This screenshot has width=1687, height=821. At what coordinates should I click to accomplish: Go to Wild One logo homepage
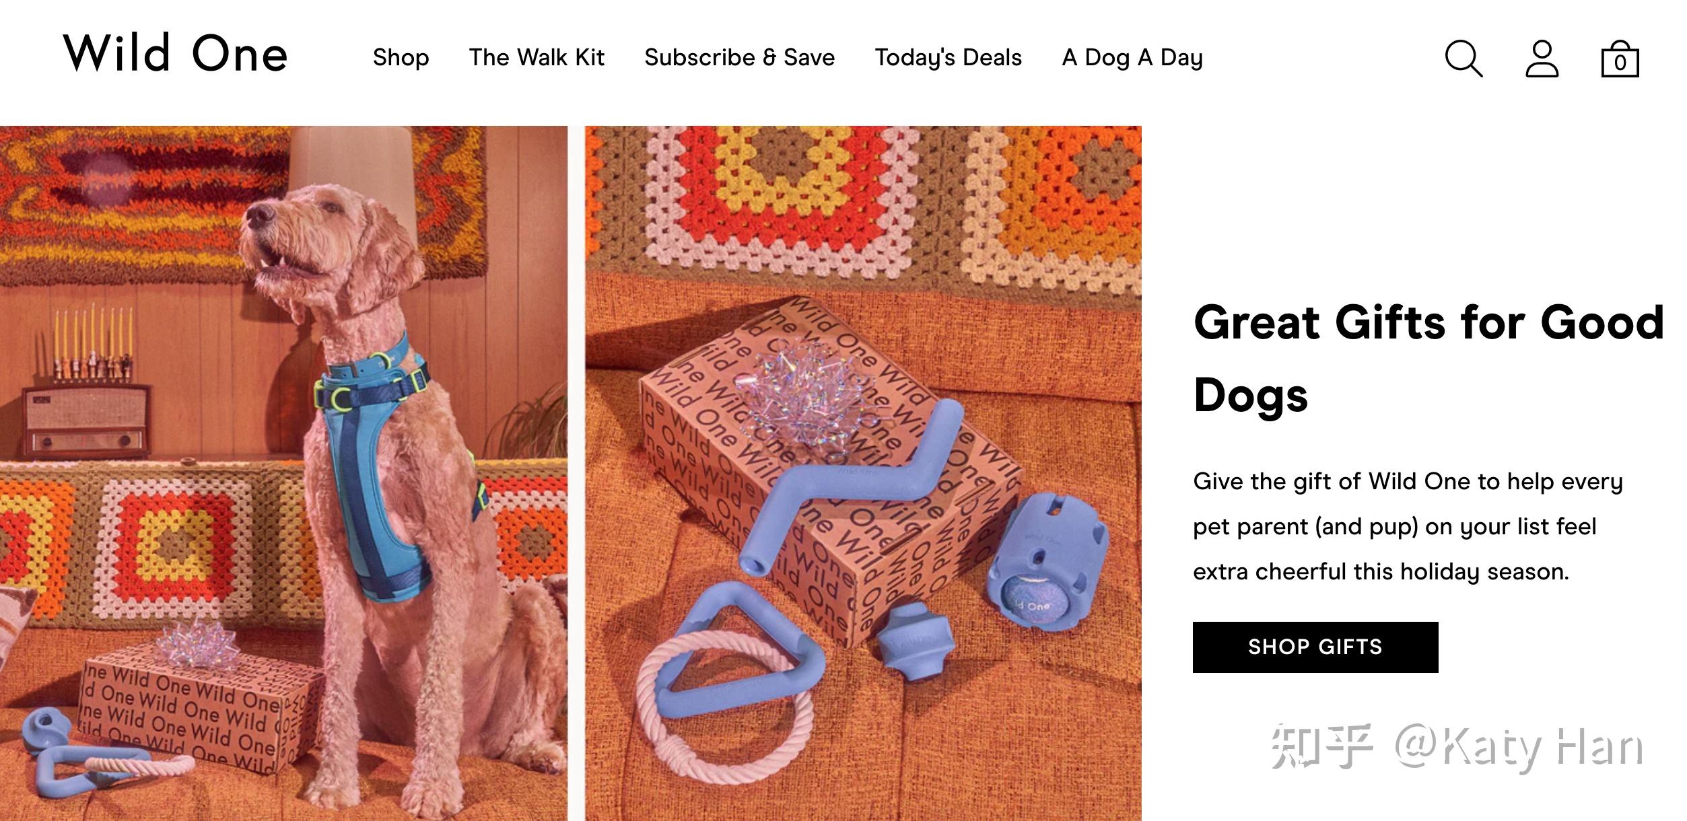tap(175, 53)
